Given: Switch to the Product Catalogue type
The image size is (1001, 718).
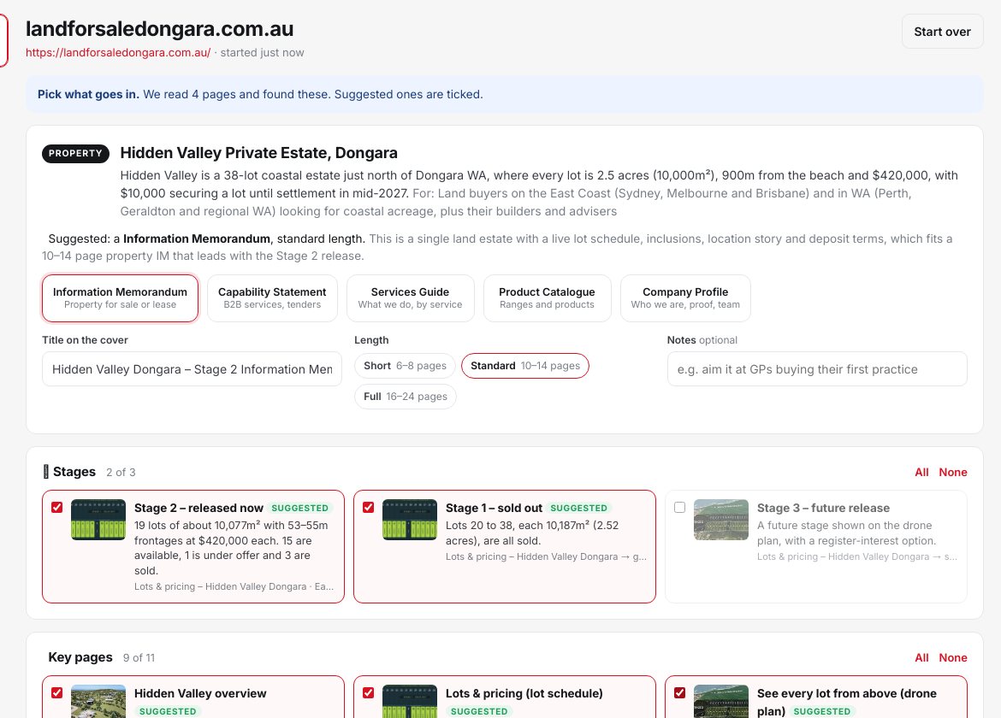Looking at the screenshot, I should pos(547,297).
